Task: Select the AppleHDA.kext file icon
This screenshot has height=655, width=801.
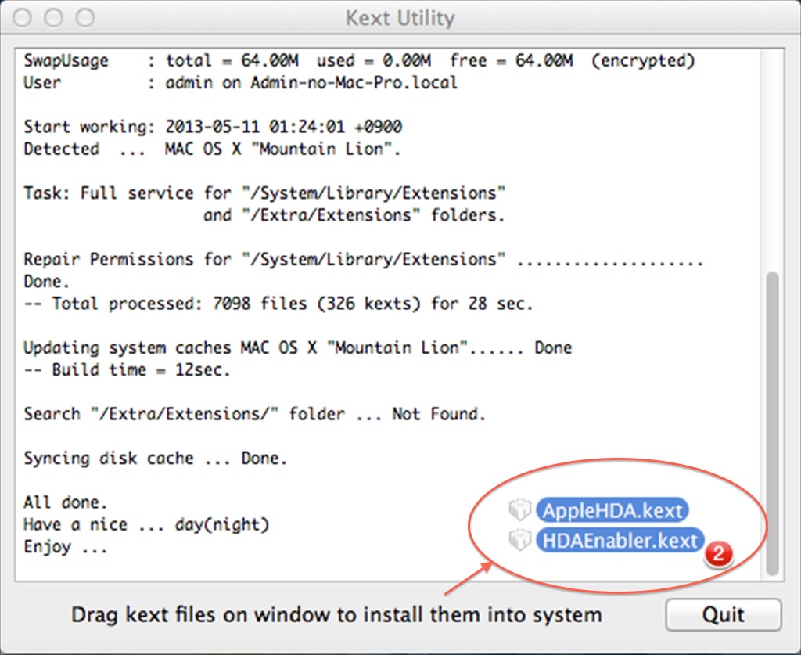Action: 520,509
